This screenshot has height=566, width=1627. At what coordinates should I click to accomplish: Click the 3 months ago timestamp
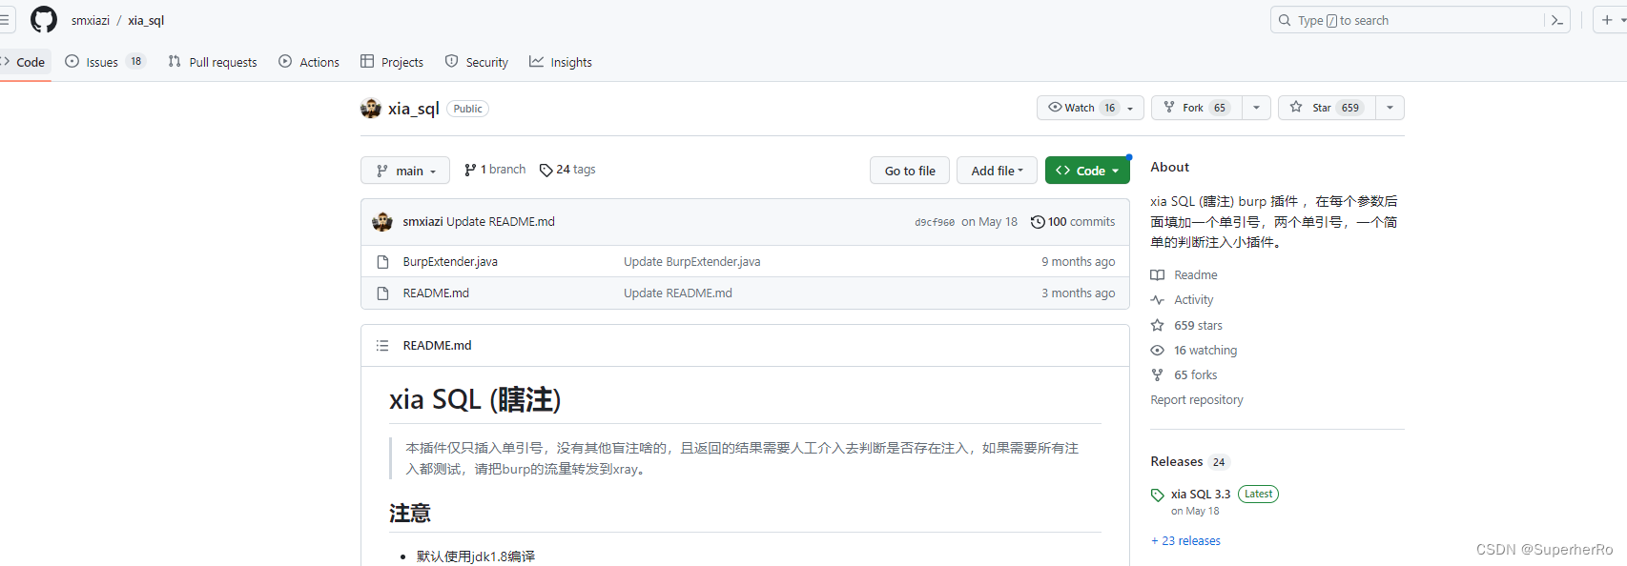pos(1078,293)
